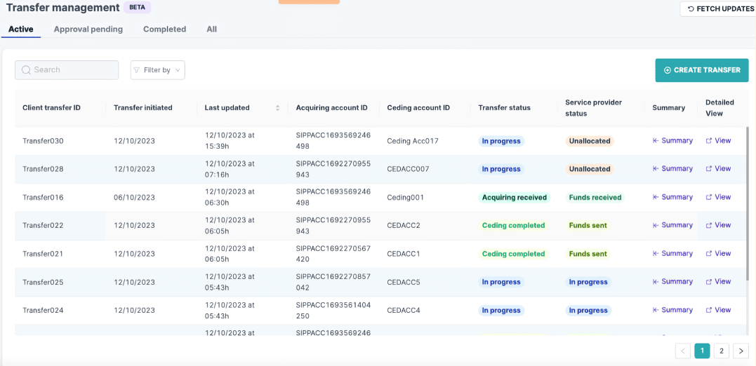Open Summary for Transfer030

672,141
